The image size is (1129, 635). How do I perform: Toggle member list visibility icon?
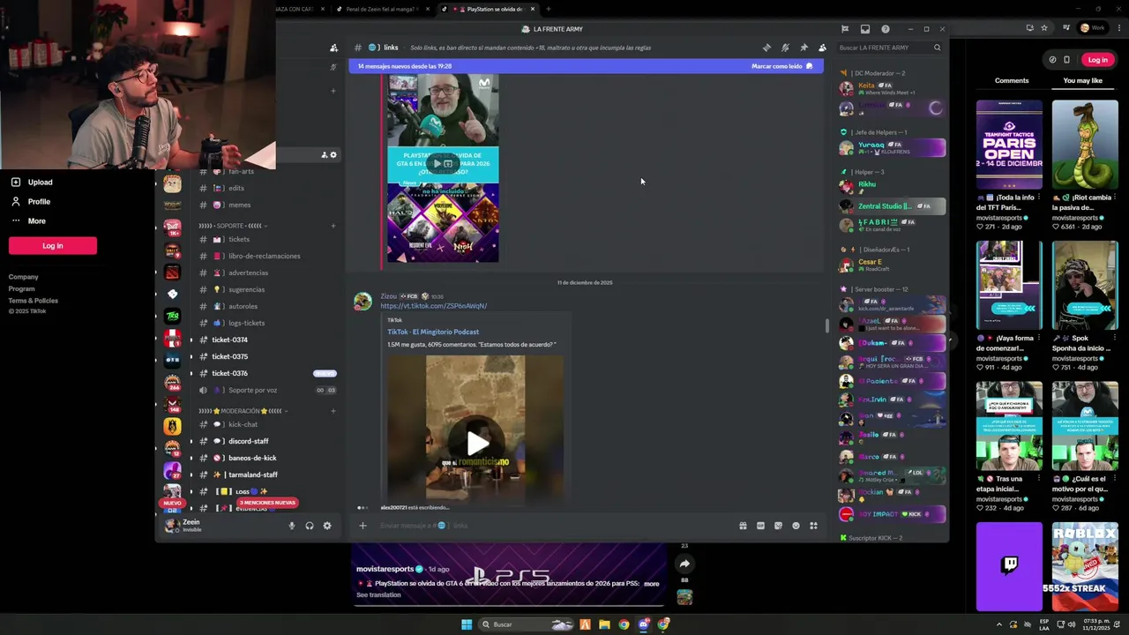pos(822,48)
